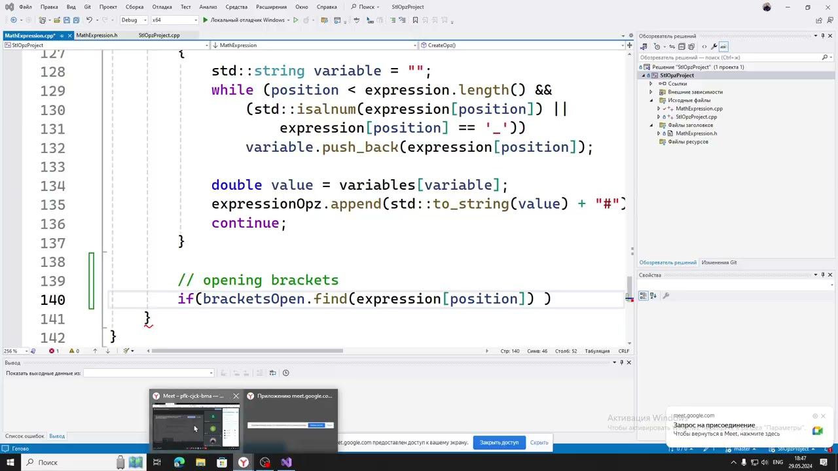Image resolution: width=838 pixels, height=471 pixels.
Task: Open the CreateOpz() member dropdown
Action: click(x=521, y=45)
